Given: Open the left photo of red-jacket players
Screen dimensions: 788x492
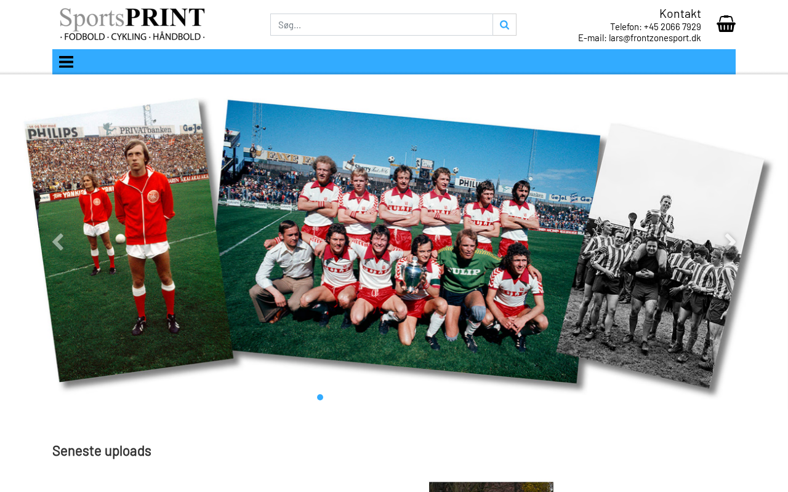Looking at the screenshot, I should [128, 240].
